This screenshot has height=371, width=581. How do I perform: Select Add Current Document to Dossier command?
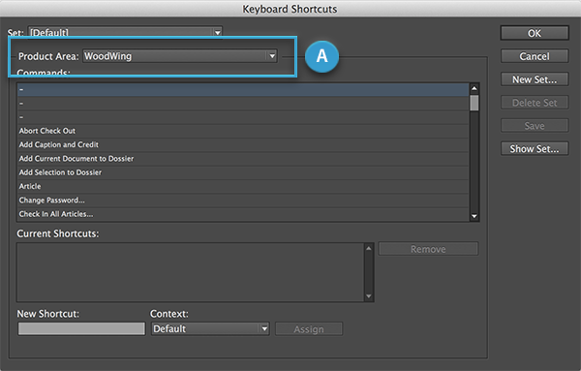click(243, 159)
